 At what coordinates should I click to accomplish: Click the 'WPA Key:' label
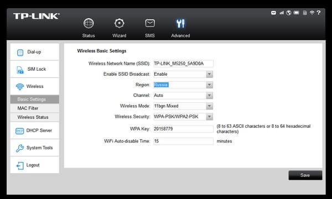click(x=140, y=129)
